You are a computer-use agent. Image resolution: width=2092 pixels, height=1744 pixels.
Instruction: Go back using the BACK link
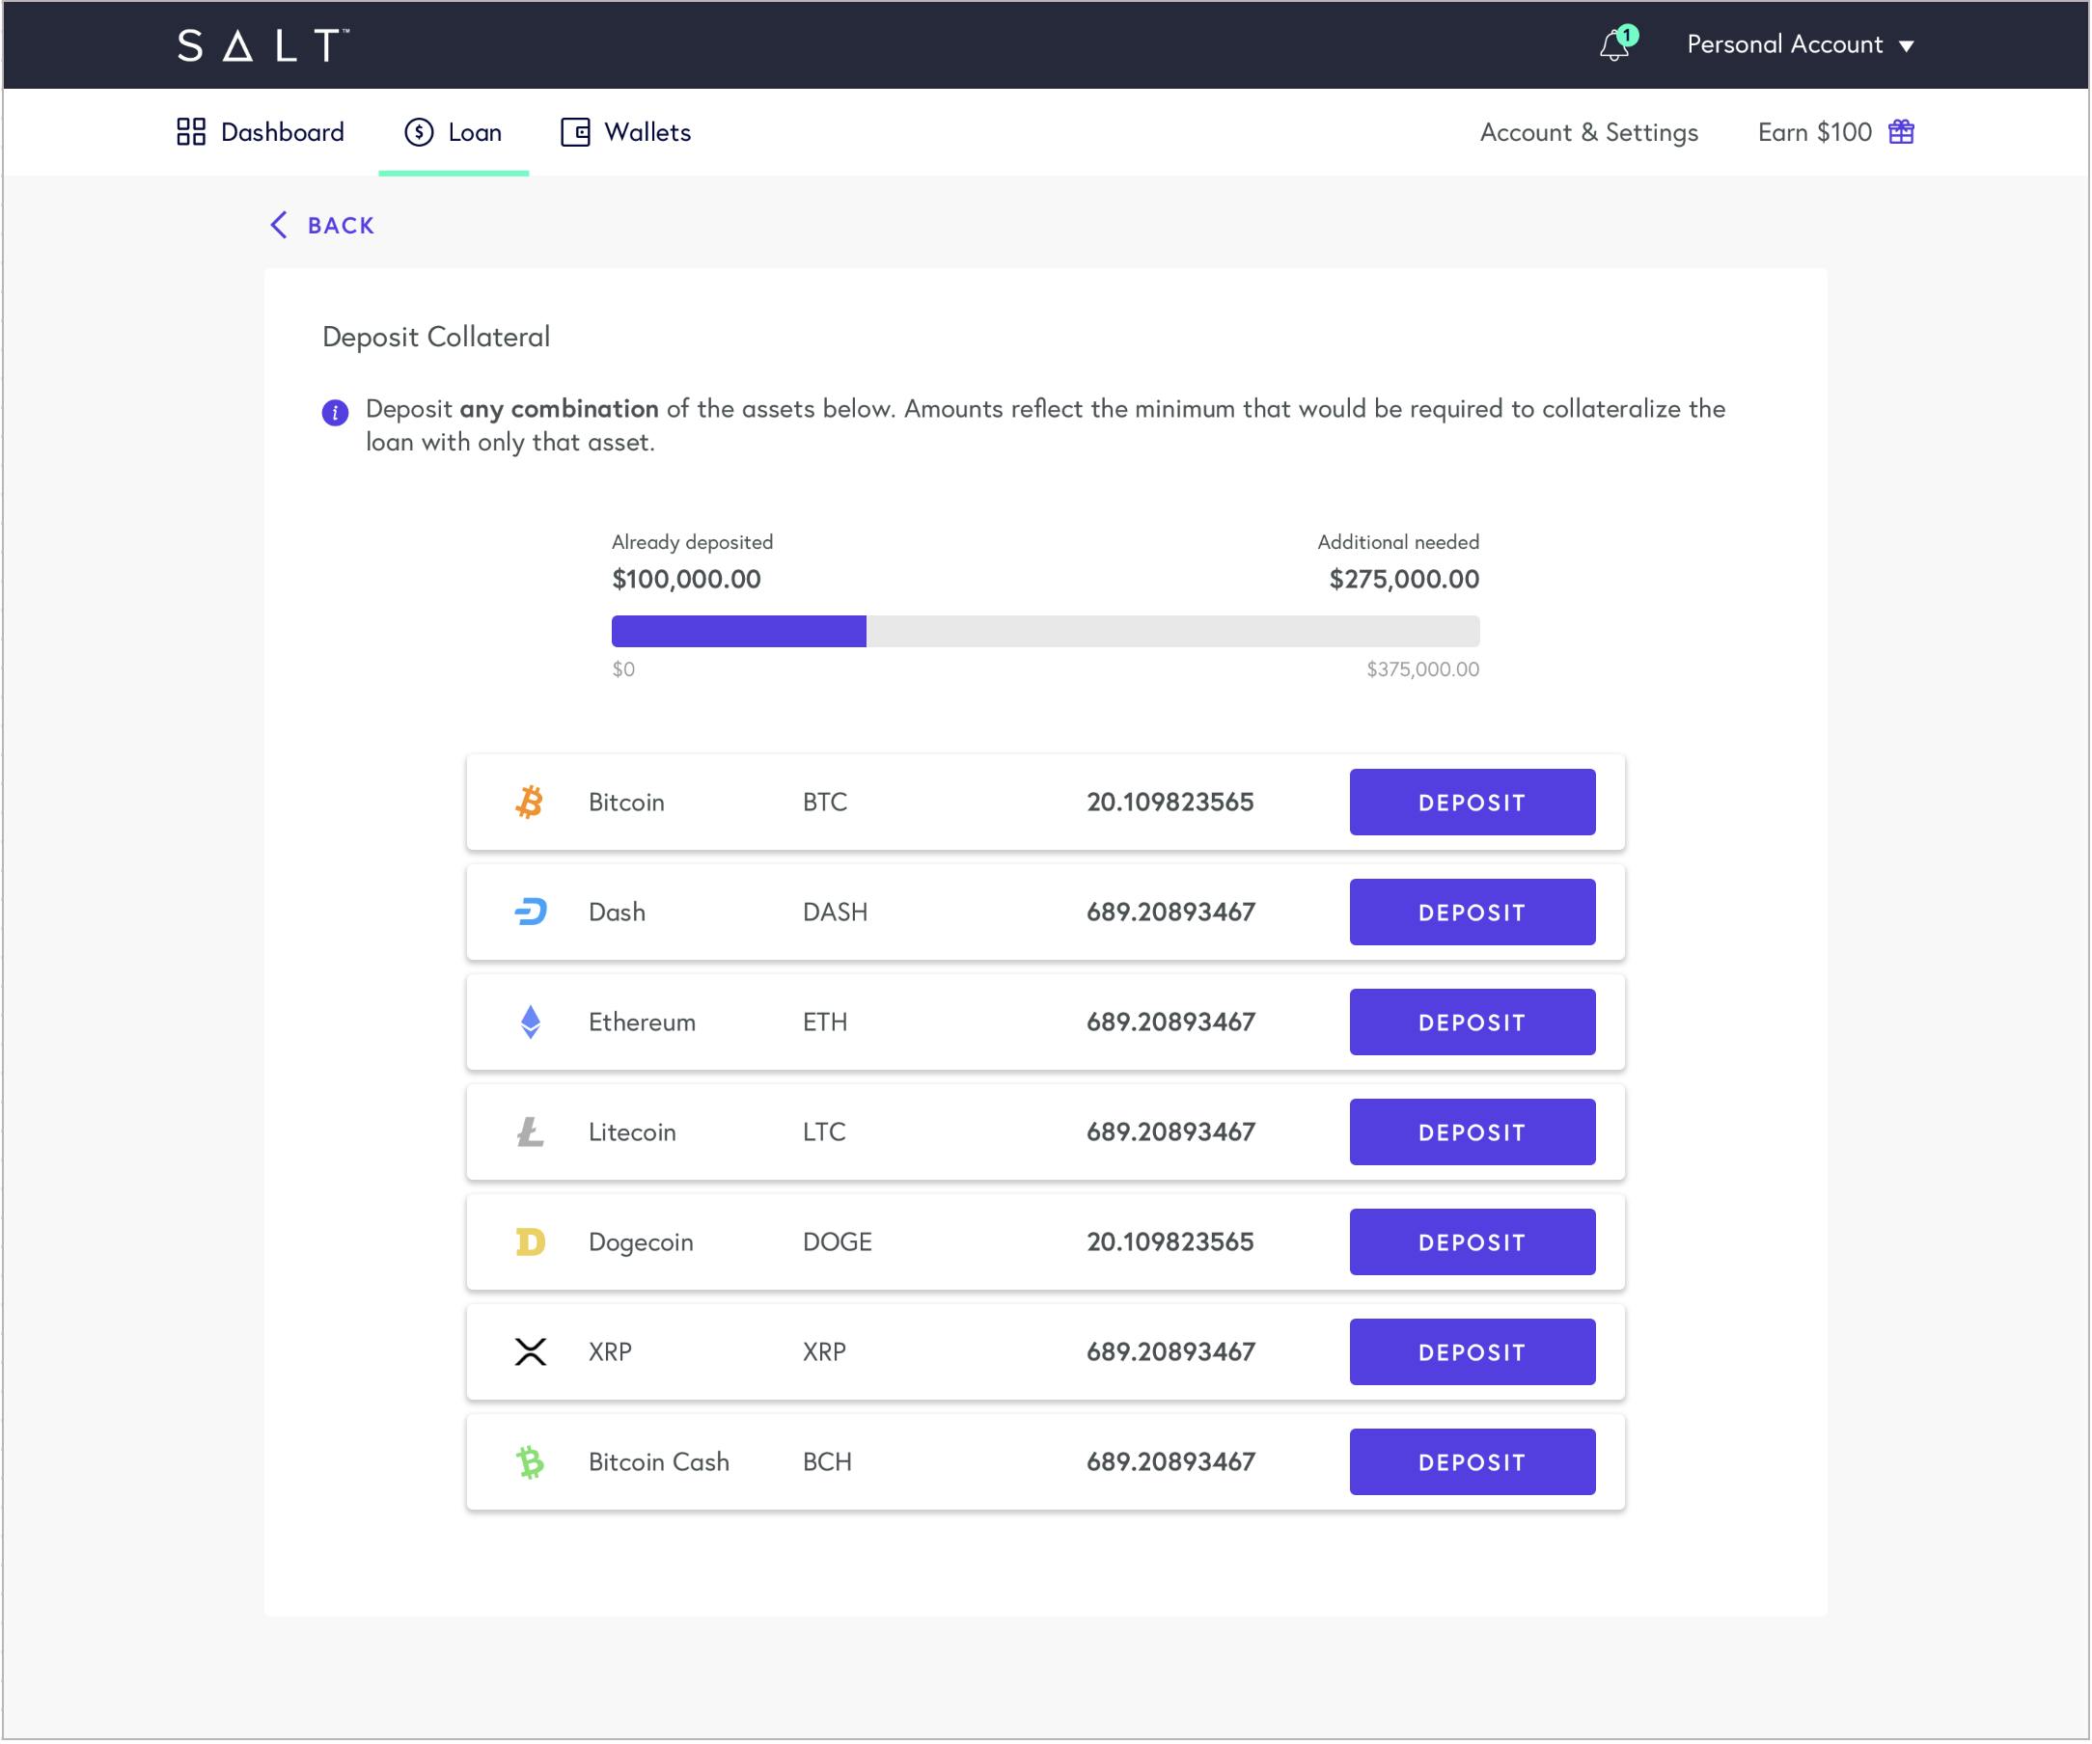point(322,225)
